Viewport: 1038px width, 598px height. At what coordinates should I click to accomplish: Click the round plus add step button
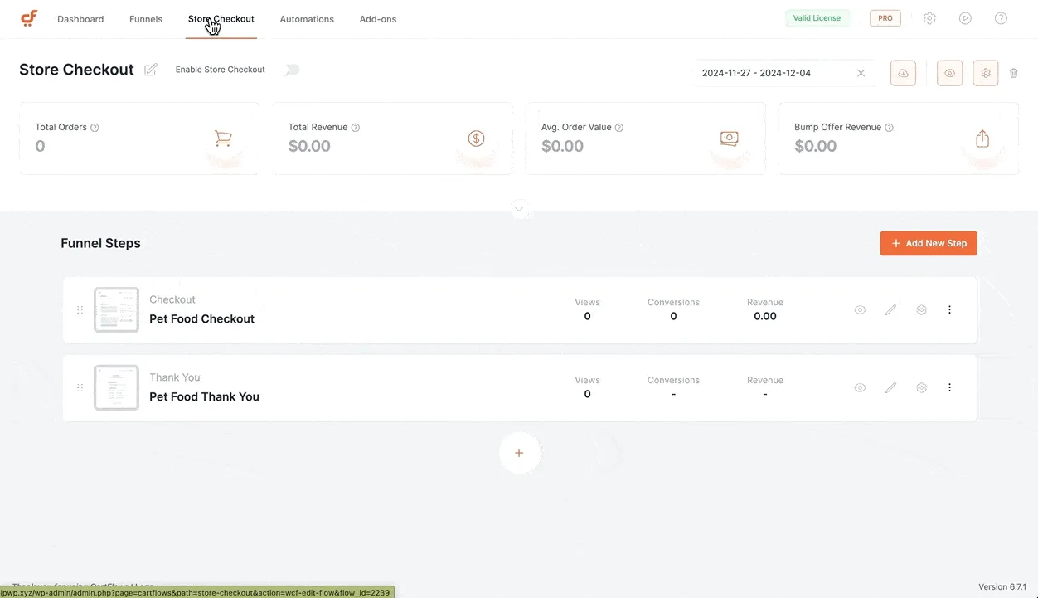pyautogui.click(x=519, y=453)
